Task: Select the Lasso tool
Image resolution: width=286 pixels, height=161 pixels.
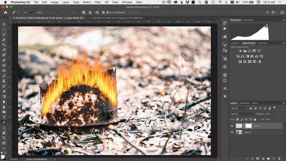Action: (4, 34)
